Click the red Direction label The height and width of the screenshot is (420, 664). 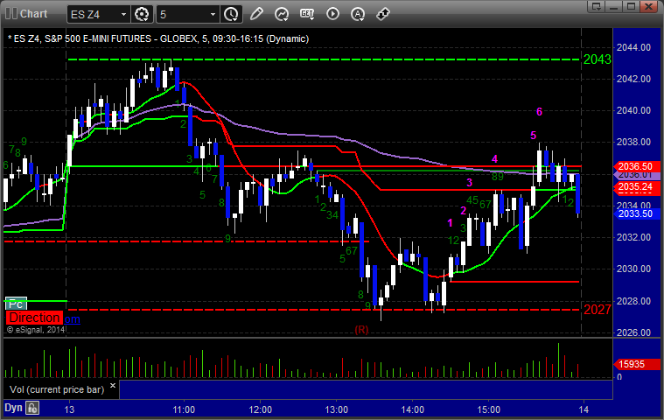[x=34, y=318]
